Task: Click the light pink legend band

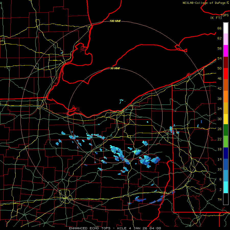Action: (226, 39)
